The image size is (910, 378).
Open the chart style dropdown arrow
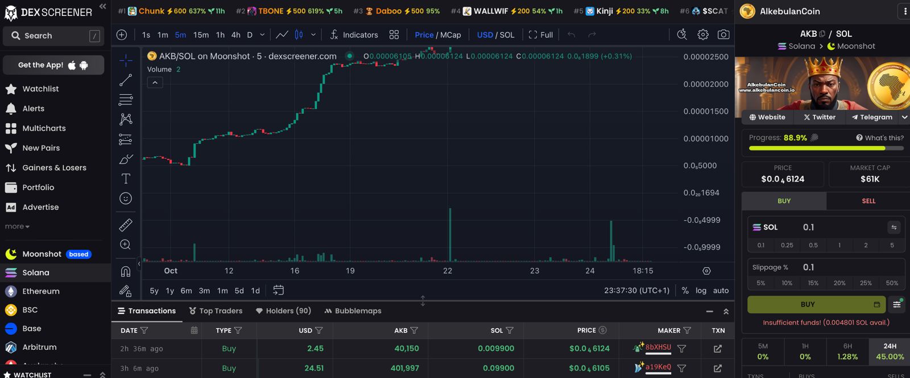tap(313, 35)
